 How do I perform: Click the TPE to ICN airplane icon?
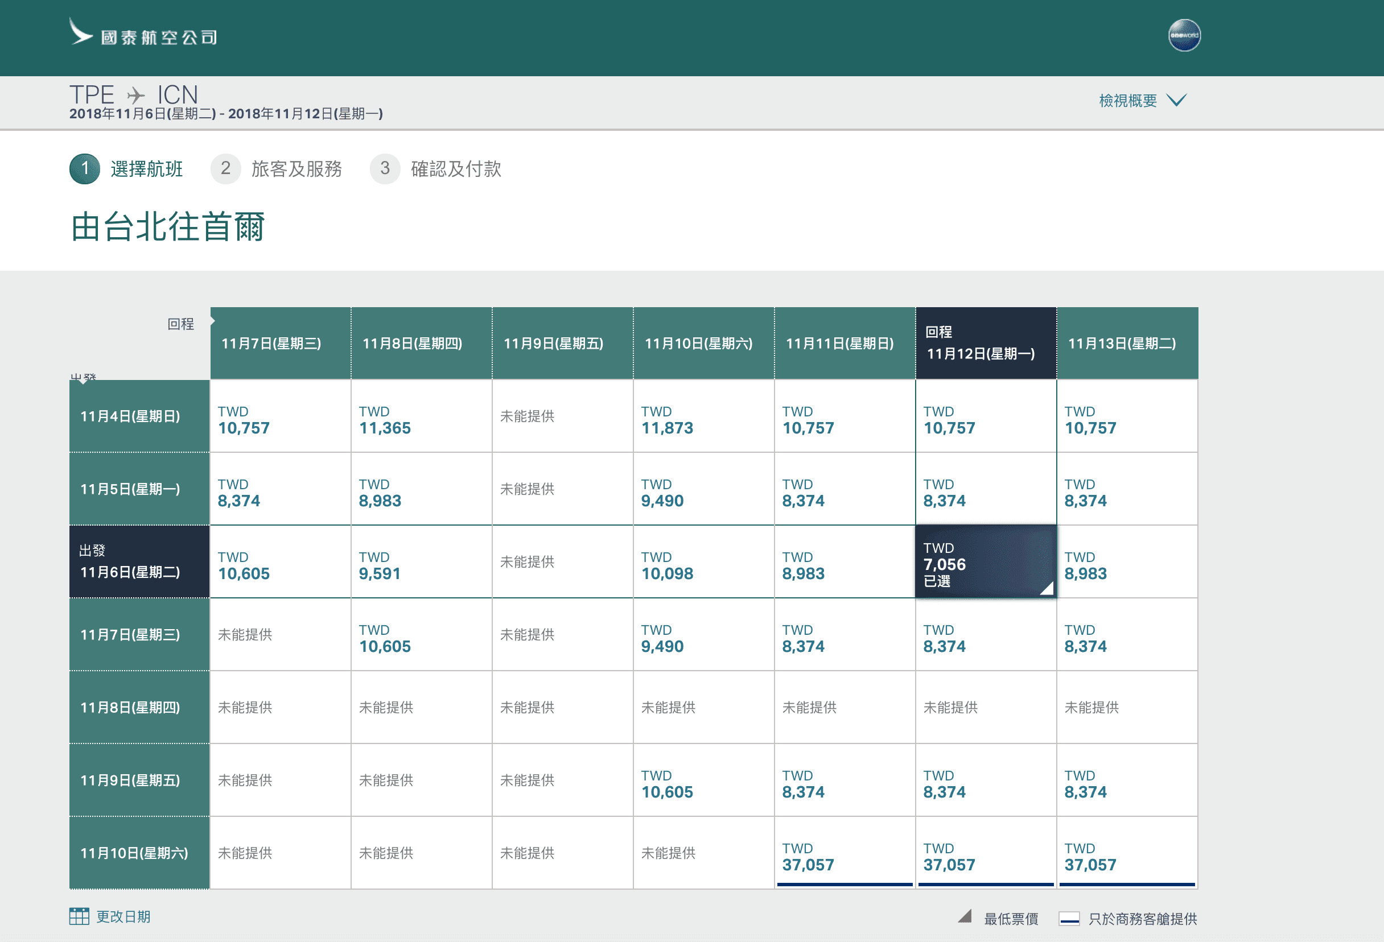tap(136, 95)
